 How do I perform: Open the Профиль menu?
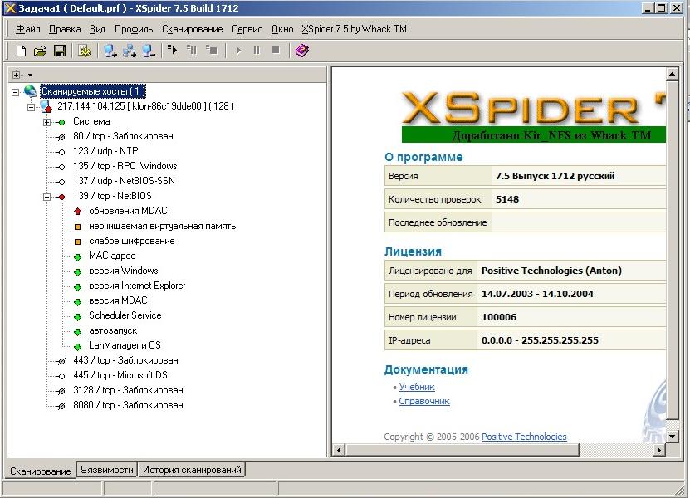point(134,29)
